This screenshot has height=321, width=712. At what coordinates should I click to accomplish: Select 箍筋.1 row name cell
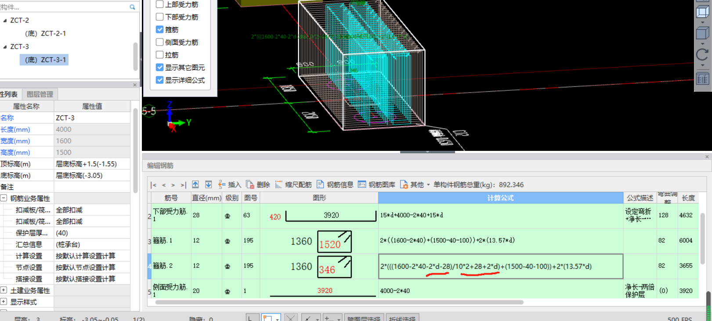171,241
